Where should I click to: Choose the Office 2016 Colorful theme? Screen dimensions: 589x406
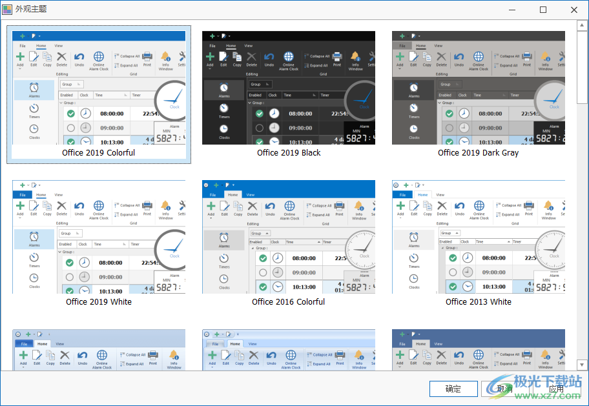click(x=289, y=244)
